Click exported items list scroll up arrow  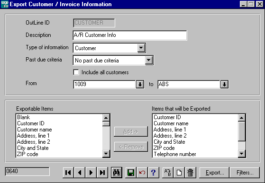pyautogui.click(x=241, y=118)
